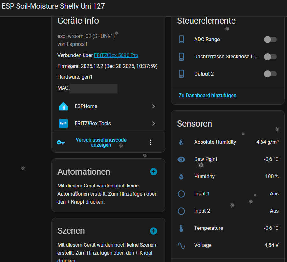This screenshot has width=287, height=262.
Task: Click the key icon beside Verschlüsselungscode
Action: tap(61, 142)
